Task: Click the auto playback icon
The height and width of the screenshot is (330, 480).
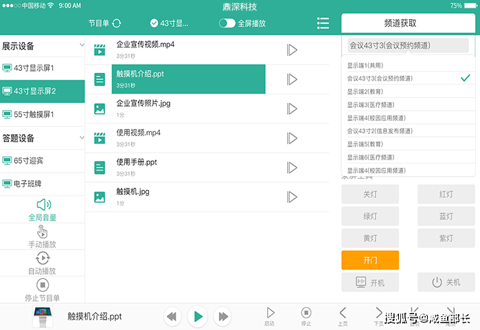Action: 43,258
